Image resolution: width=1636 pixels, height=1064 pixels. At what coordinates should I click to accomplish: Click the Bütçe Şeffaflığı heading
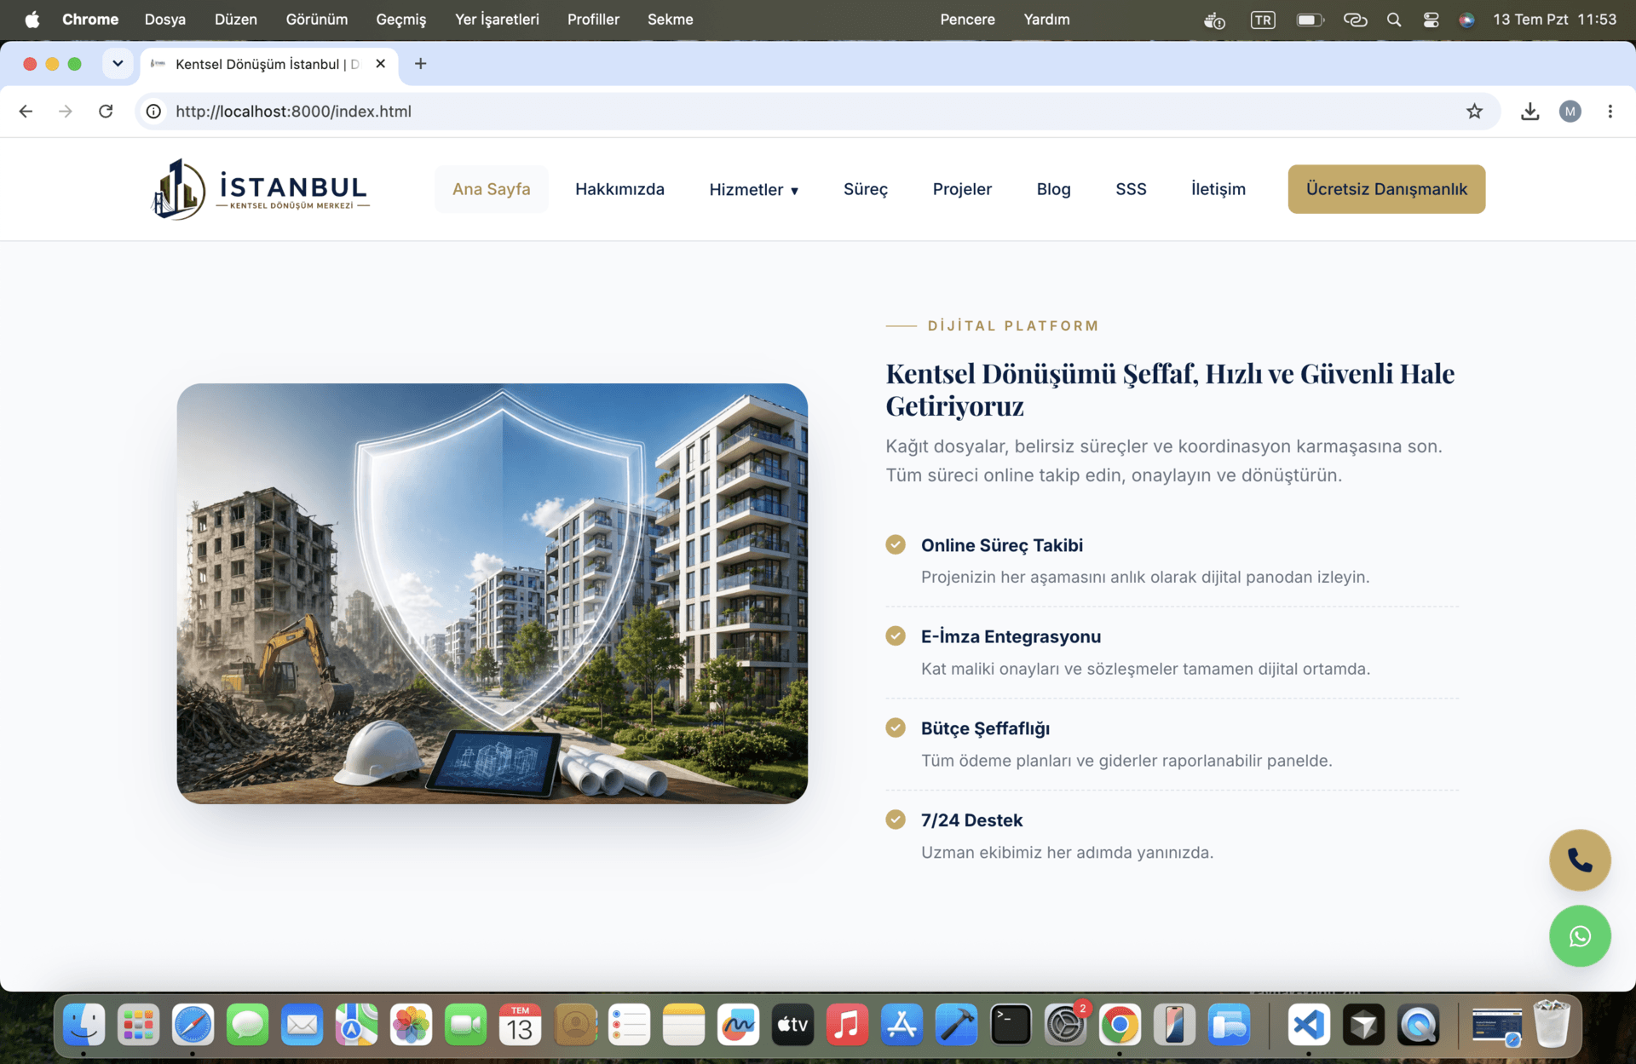click(985, 728)
